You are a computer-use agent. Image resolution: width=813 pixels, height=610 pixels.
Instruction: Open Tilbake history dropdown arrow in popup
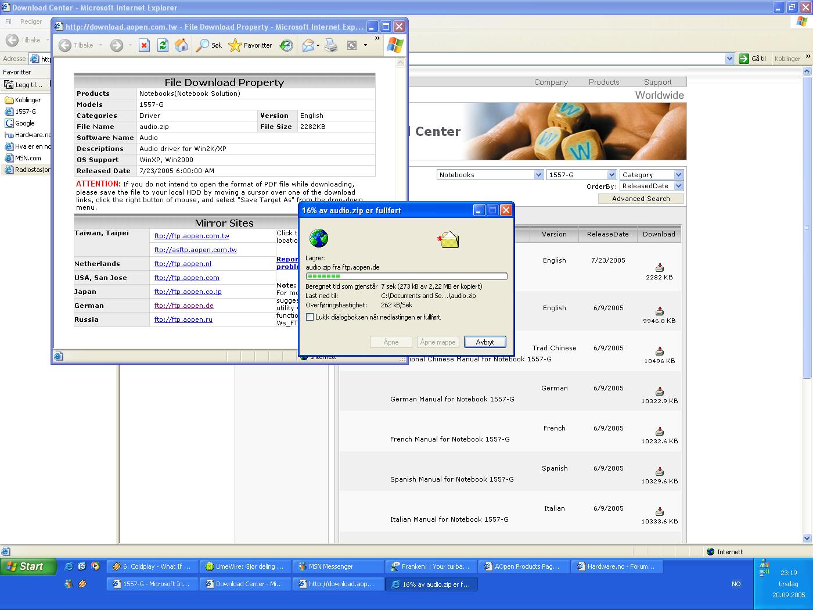coord(100,45)
